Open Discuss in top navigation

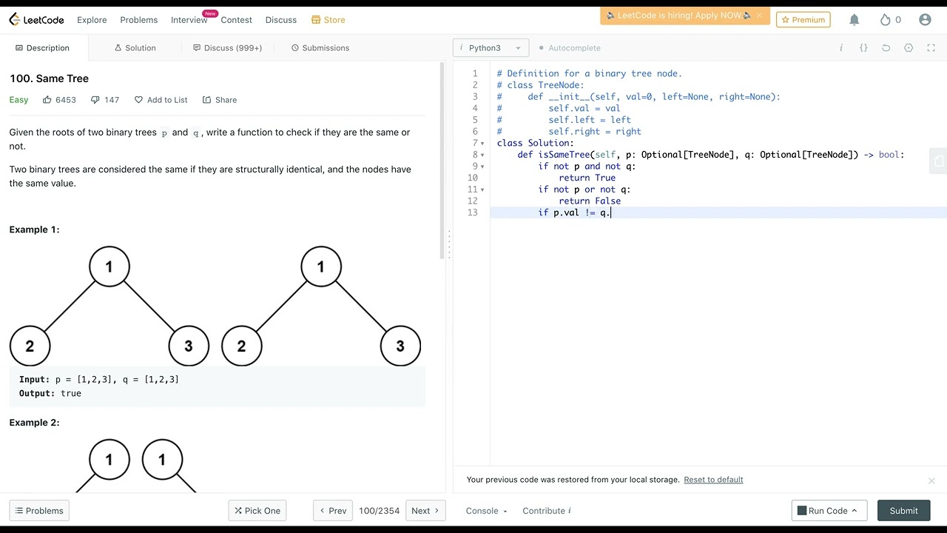(281, 20)
